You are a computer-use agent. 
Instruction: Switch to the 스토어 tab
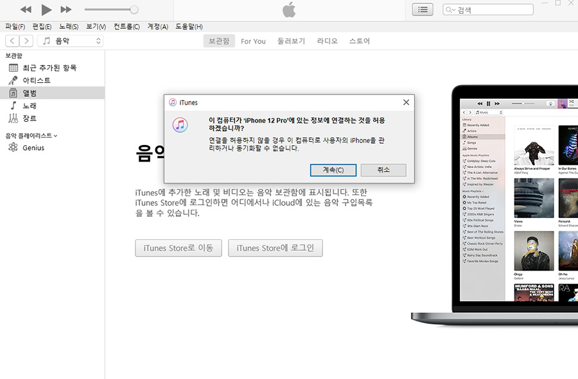pyautogui.click(x=360, y=41)
